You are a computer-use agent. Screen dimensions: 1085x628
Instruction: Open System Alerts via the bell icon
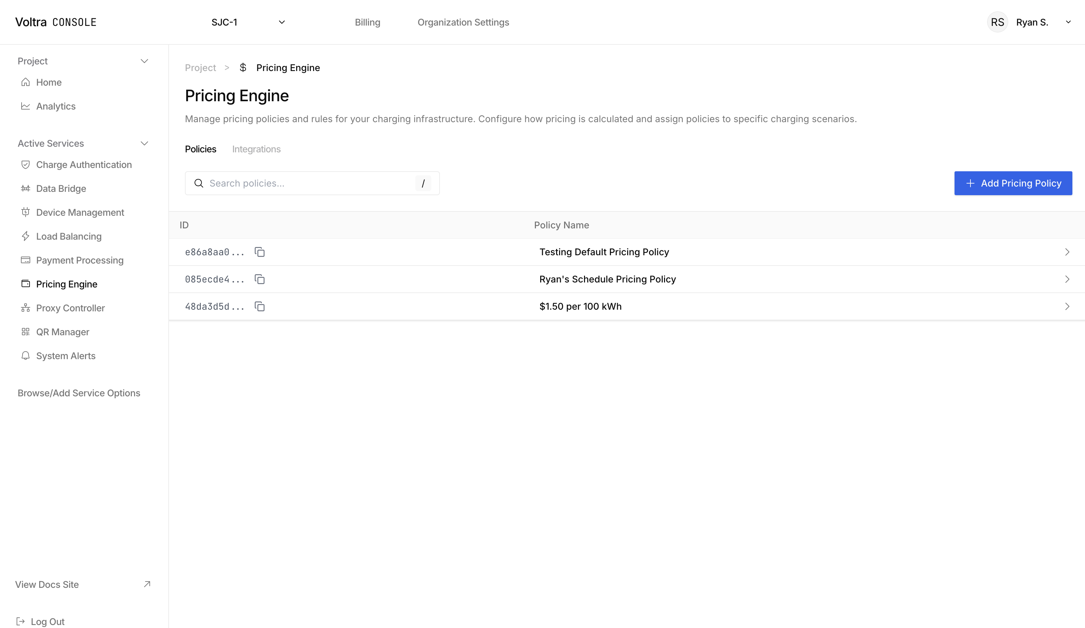click(26, 355)
